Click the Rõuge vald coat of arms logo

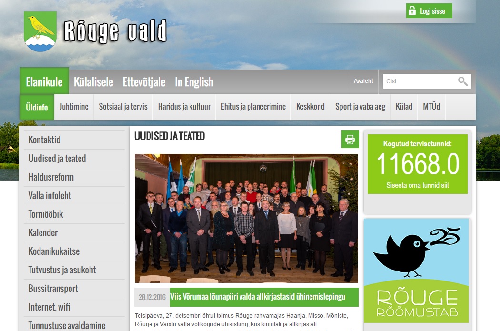tap(40, 31)
